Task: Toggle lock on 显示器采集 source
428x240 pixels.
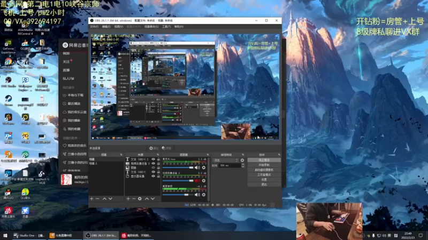Action: coord(158,177)
